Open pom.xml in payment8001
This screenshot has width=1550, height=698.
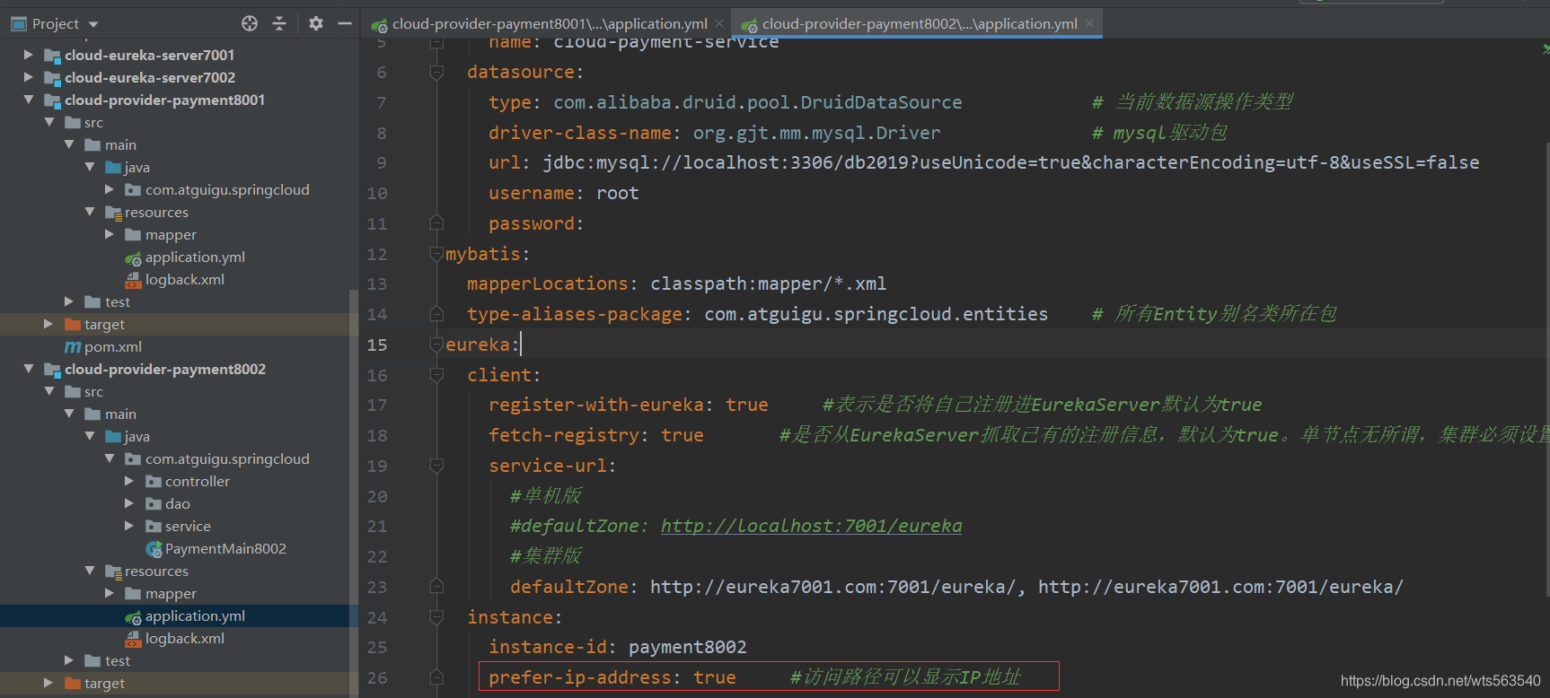(113, 346)
